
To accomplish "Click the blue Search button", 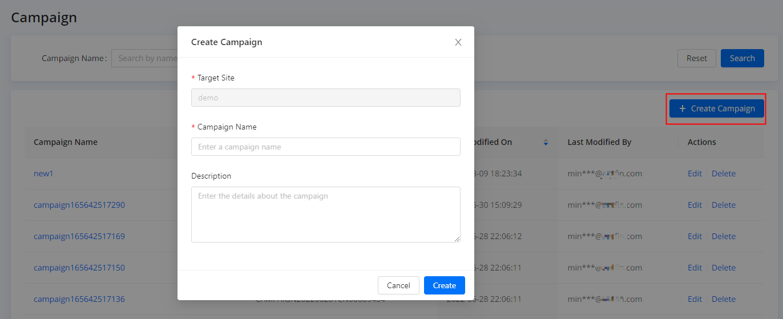I will (742, 58).
